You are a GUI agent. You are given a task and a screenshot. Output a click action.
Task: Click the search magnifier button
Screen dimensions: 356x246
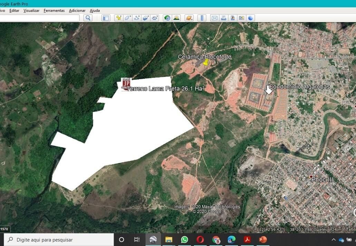click(88, 18)
